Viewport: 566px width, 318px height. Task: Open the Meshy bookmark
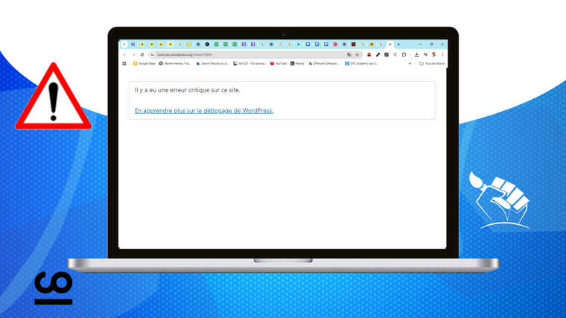coord(297,63)
